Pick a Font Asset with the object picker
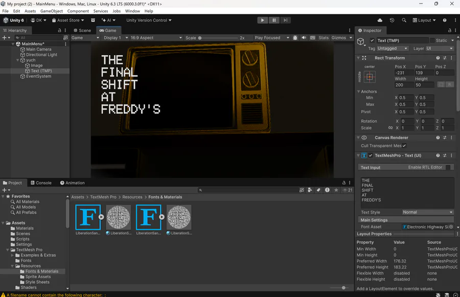 coord(451,226)
